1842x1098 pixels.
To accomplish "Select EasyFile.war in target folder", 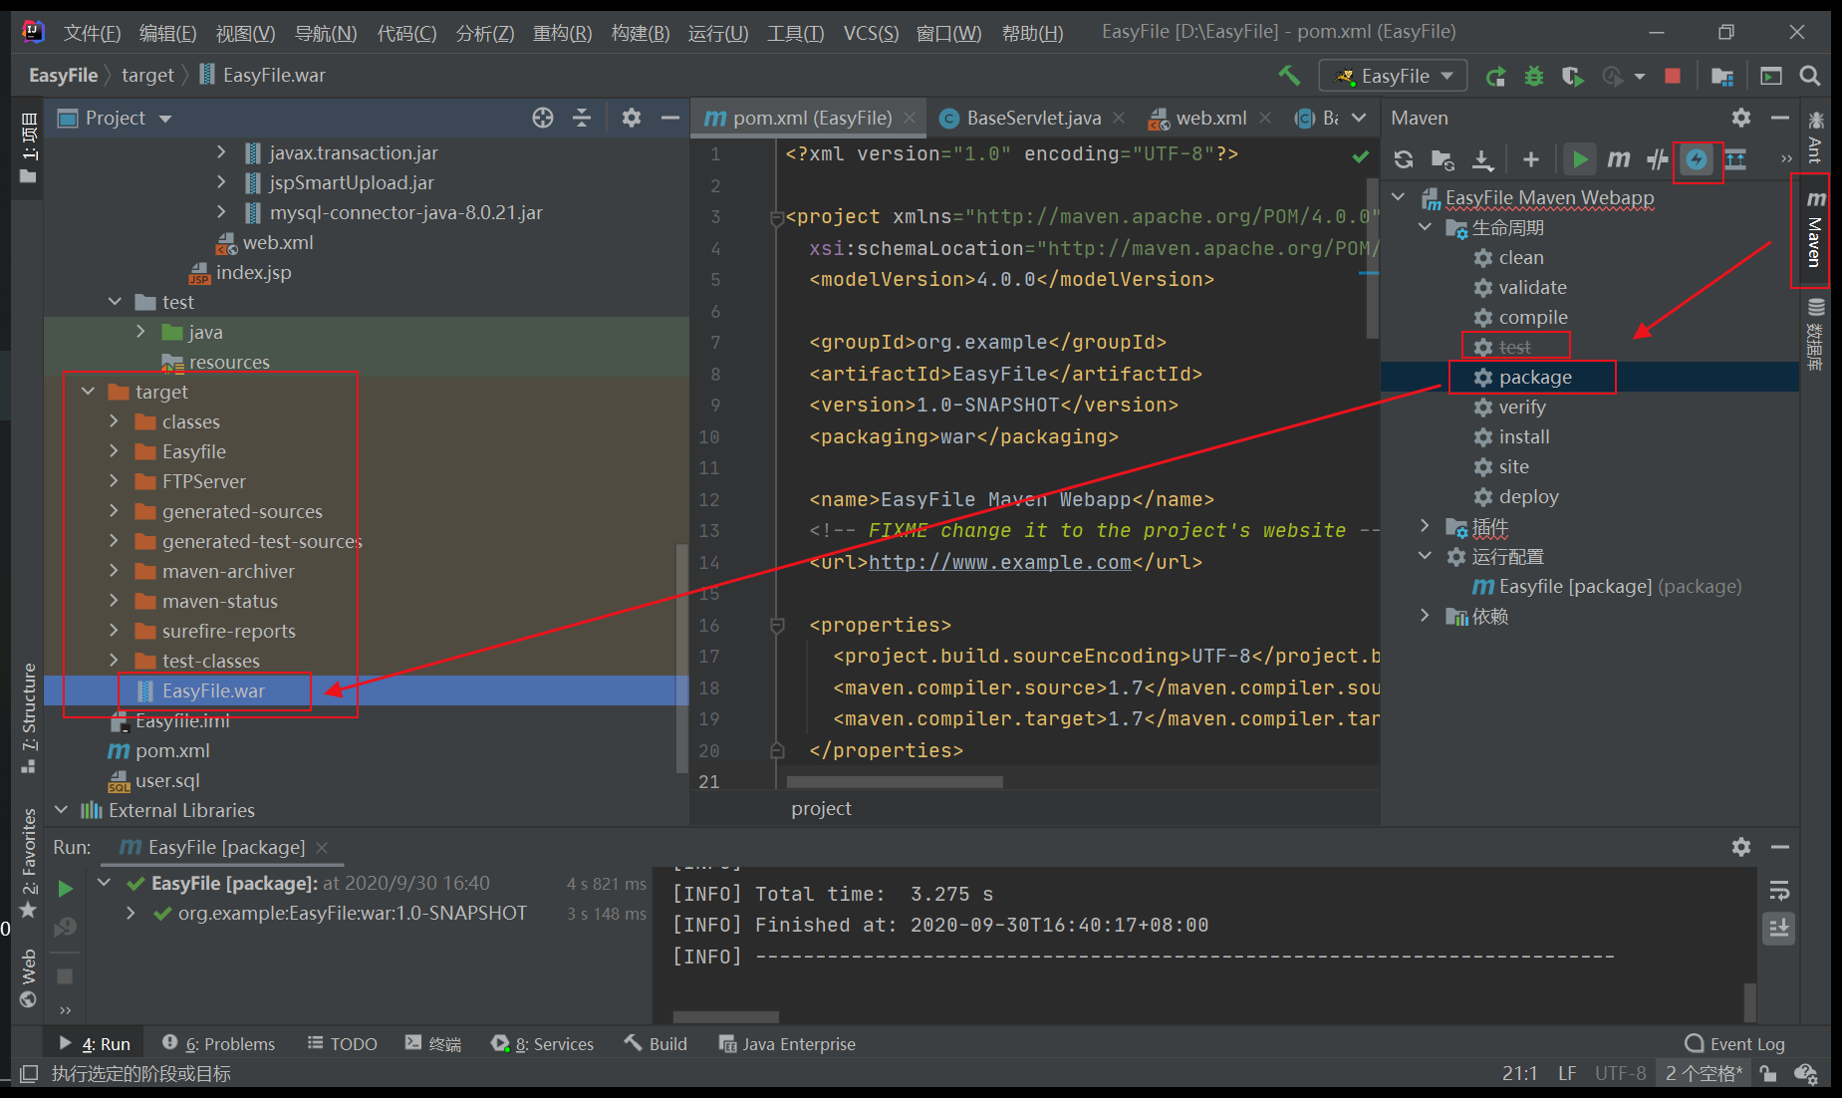I will coord(213,690).
